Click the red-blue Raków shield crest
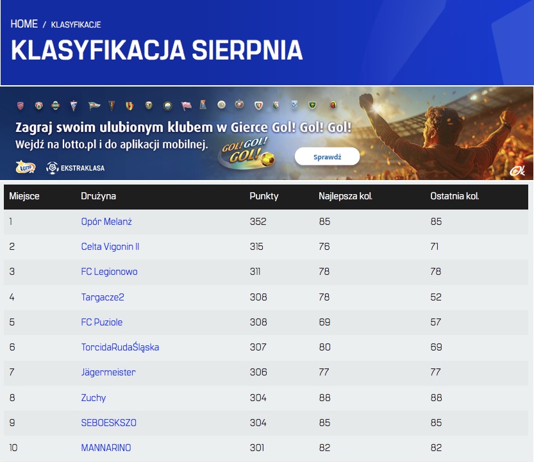 (21, 106)
